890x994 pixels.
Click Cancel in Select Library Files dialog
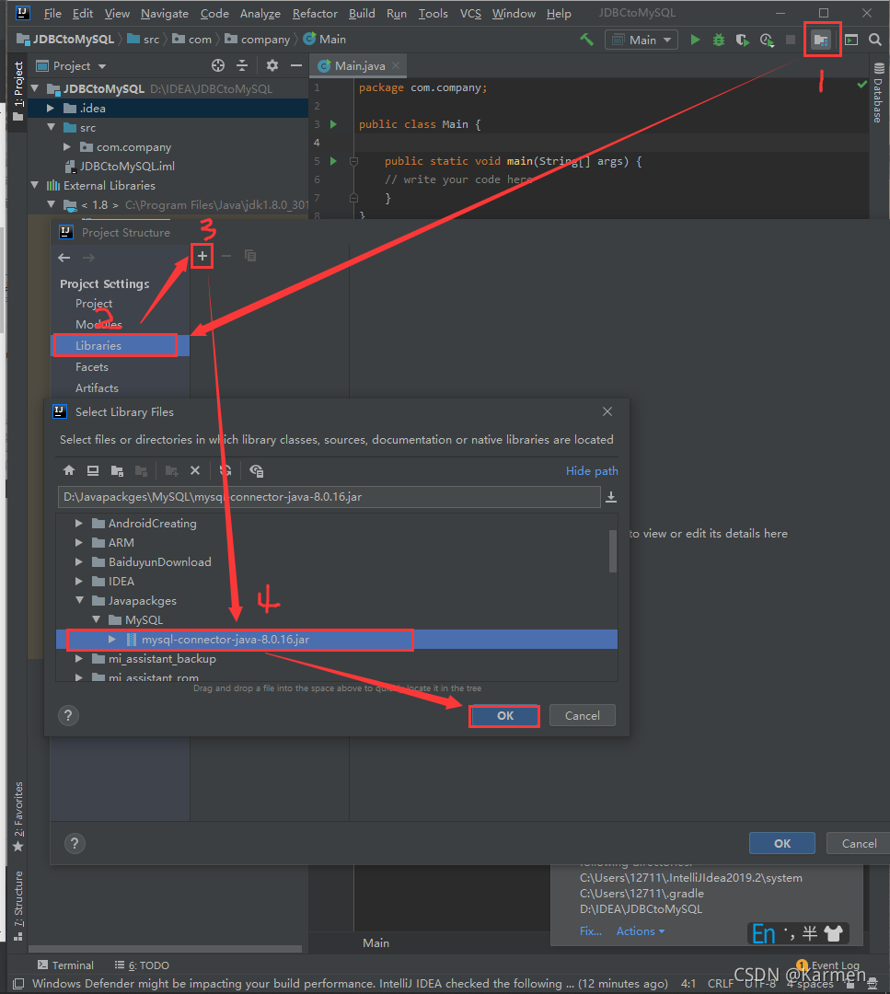[582, 716]
